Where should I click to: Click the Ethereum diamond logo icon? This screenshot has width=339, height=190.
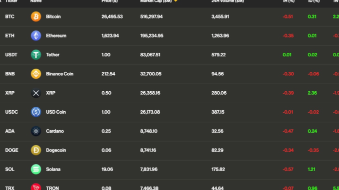(x=36, y=35)
